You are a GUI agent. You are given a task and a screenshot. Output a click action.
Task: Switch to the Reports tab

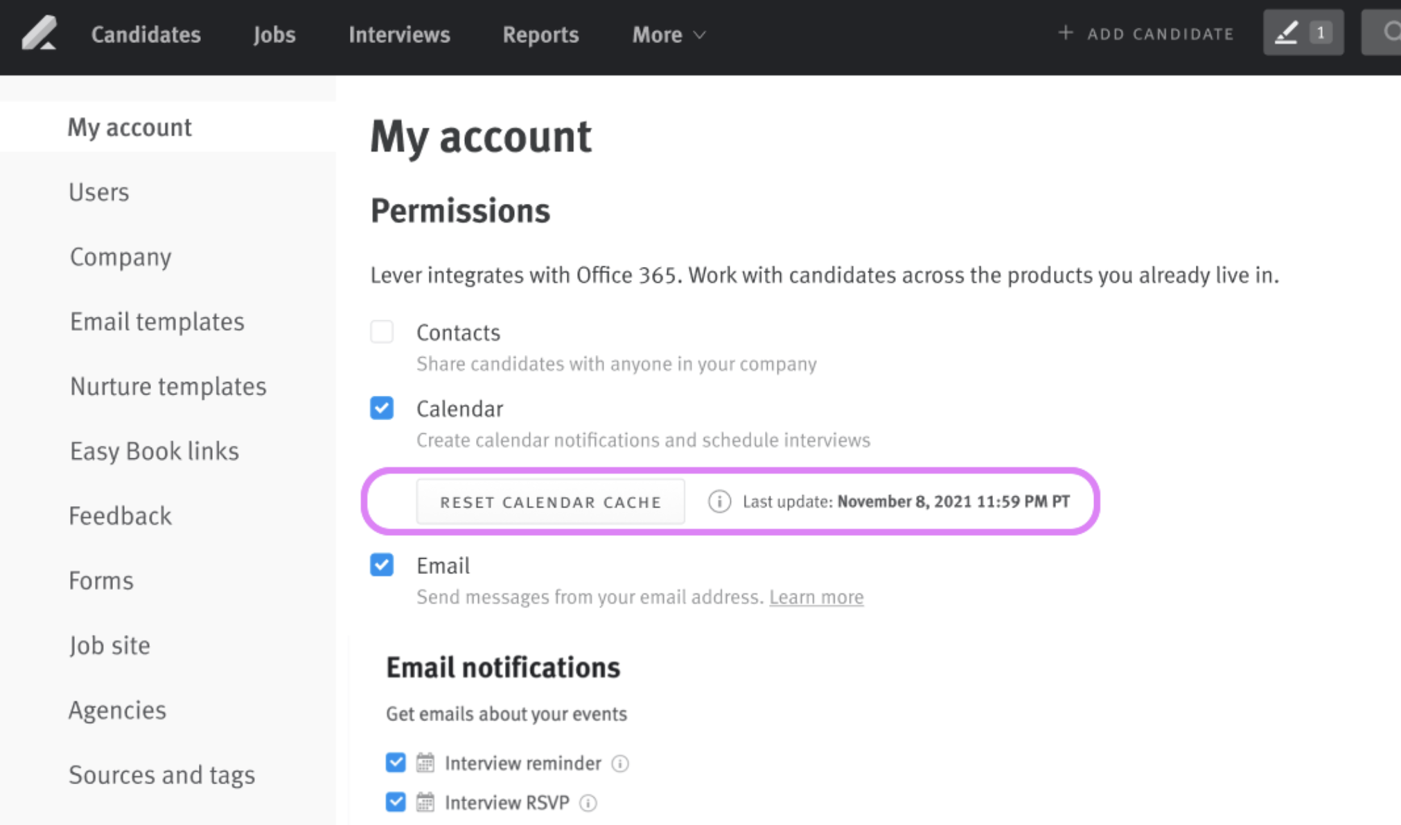pyautogui.click(x=540, y=34)
